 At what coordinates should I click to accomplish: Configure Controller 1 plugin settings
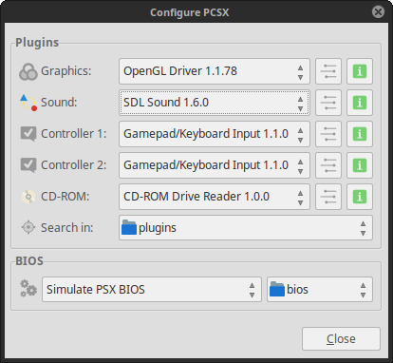(328, 134)
